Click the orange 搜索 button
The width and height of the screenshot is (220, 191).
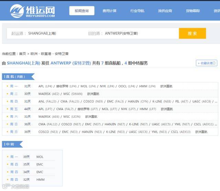pyautogui.click(x=192, y=33)
